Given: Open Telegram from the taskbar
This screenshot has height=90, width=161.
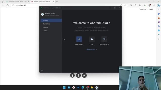Looking at the screenshot, I should pyautogui.click(x=69, y=87).
